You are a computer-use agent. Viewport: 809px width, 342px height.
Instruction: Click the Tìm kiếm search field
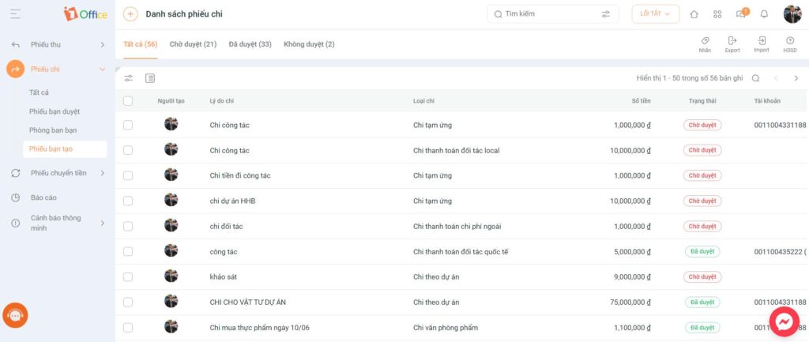coord(552,14)
